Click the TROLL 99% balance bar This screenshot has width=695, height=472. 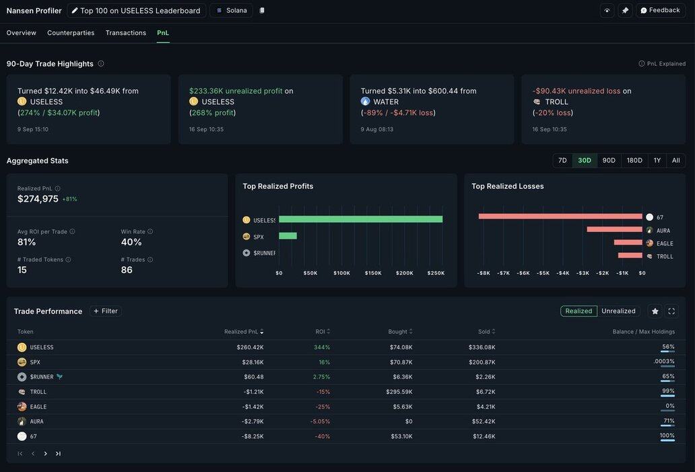point(667,395)
